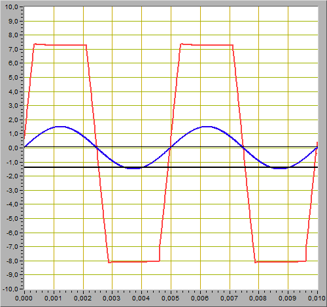Click the positive 4,0 Y-axis label
327x307 pixels.
13,91
